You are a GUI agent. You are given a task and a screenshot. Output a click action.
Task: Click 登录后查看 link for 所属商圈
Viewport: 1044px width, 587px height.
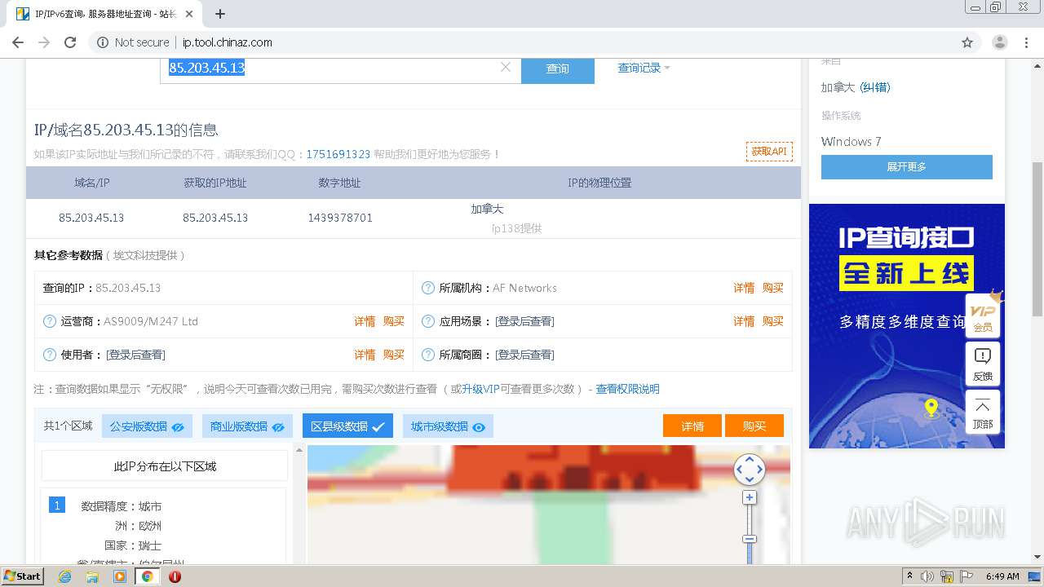tap(524, 355)
